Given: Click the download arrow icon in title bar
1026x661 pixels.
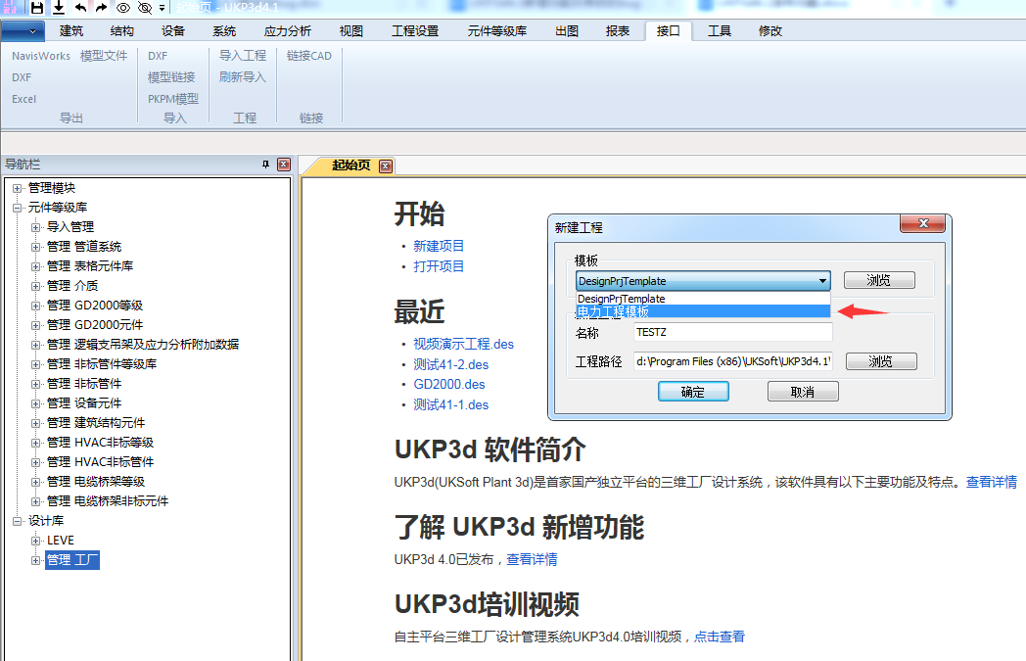Looking at the screenshot, I should 58,8.
